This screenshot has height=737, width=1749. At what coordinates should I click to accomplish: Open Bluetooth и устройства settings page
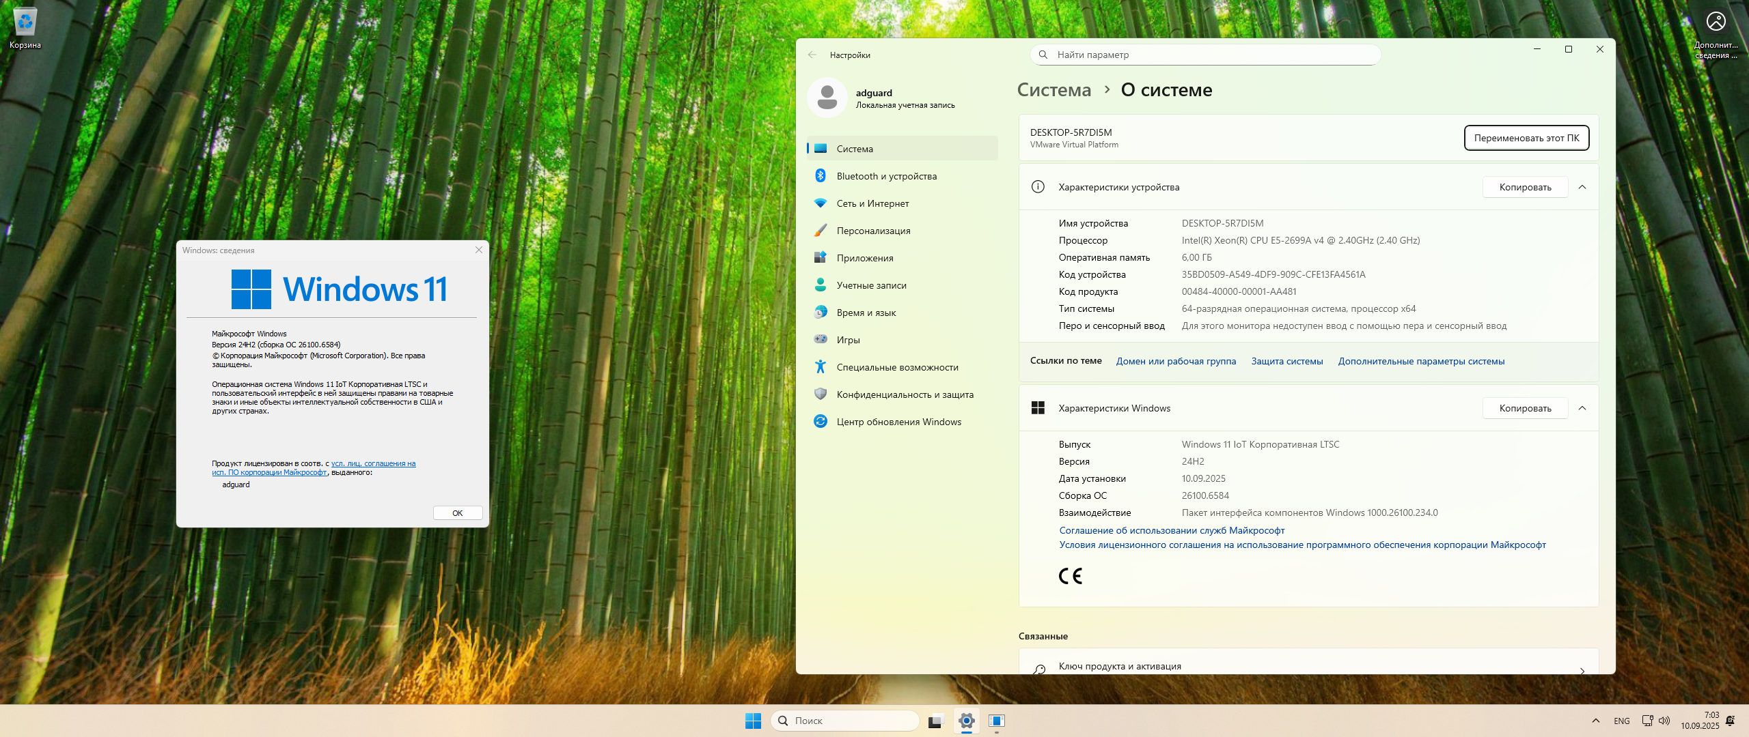tap(902, 176)
